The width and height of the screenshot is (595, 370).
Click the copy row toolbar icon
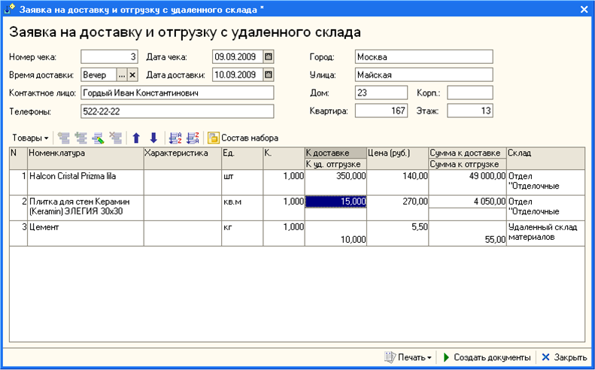(80, 138)
